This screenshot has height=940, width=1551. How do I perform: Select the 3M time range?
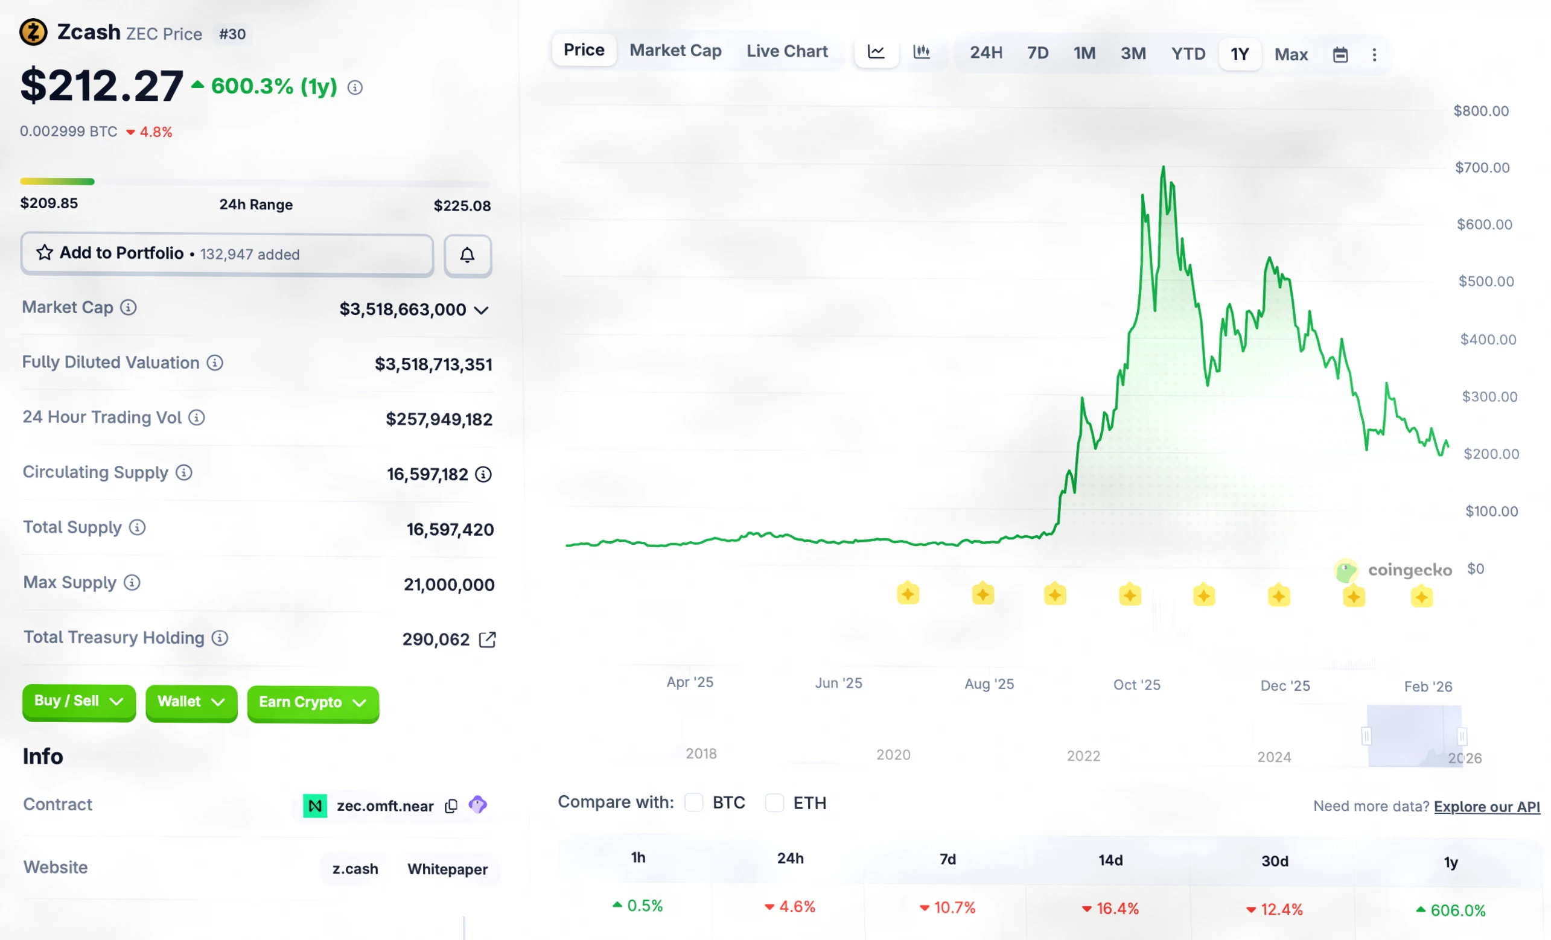[x=1133, y=54]
